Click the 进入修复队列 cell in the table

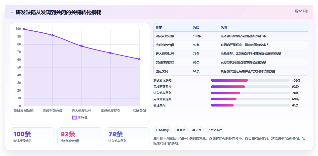coord(165,54)
